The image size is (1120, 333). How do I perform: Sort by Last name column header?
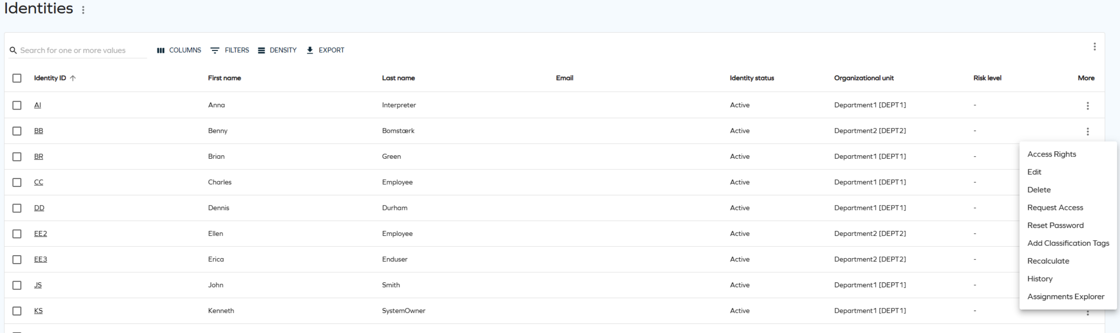point(398,78)
